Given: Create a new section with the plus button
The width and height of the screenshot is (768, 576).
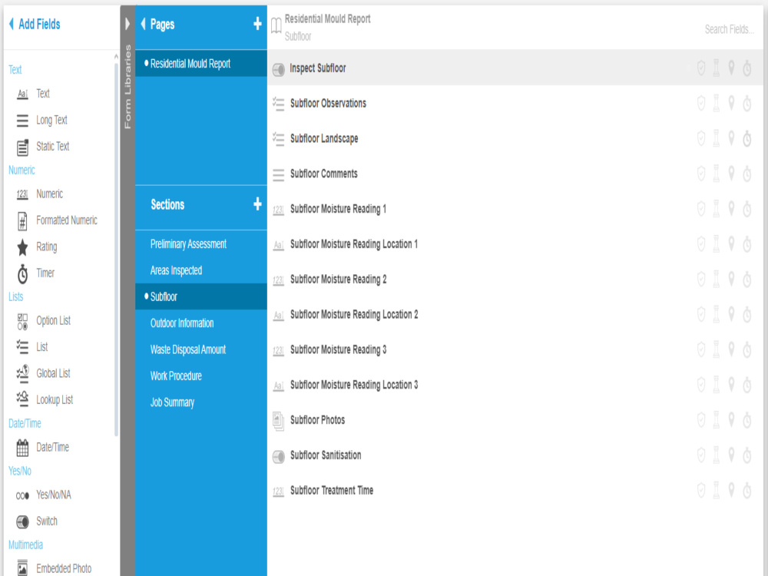Looking at the screenshot, I should pyautogui.click(x=257, y=205).
